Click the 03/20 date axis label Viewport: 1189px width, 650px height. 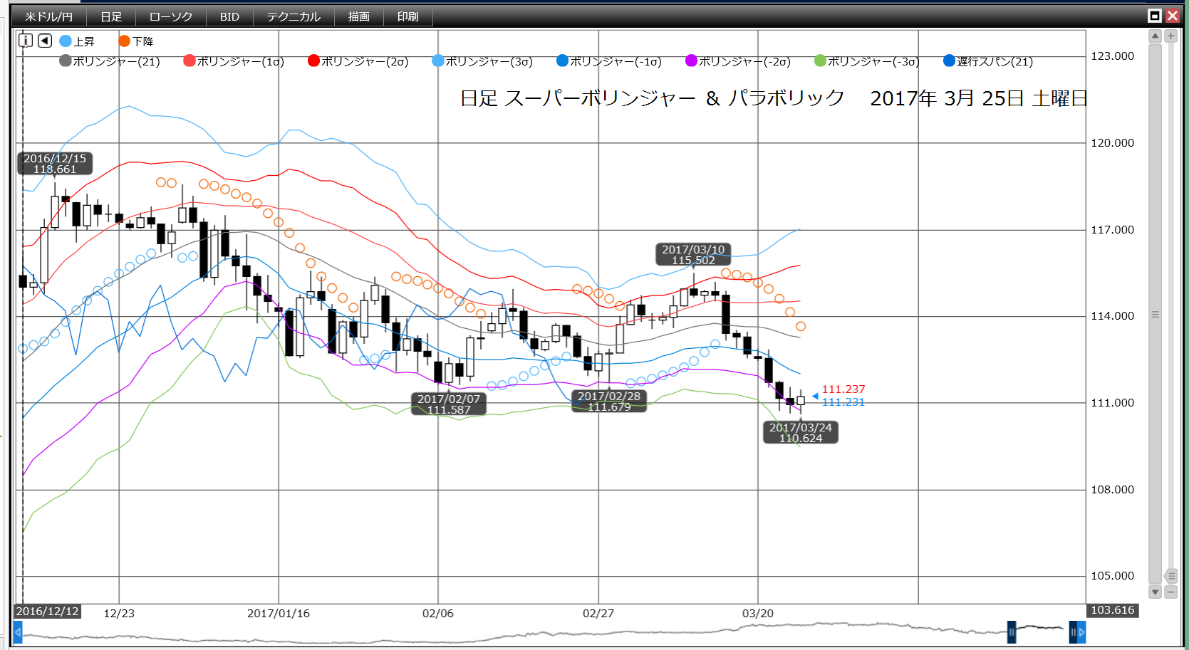758,613
